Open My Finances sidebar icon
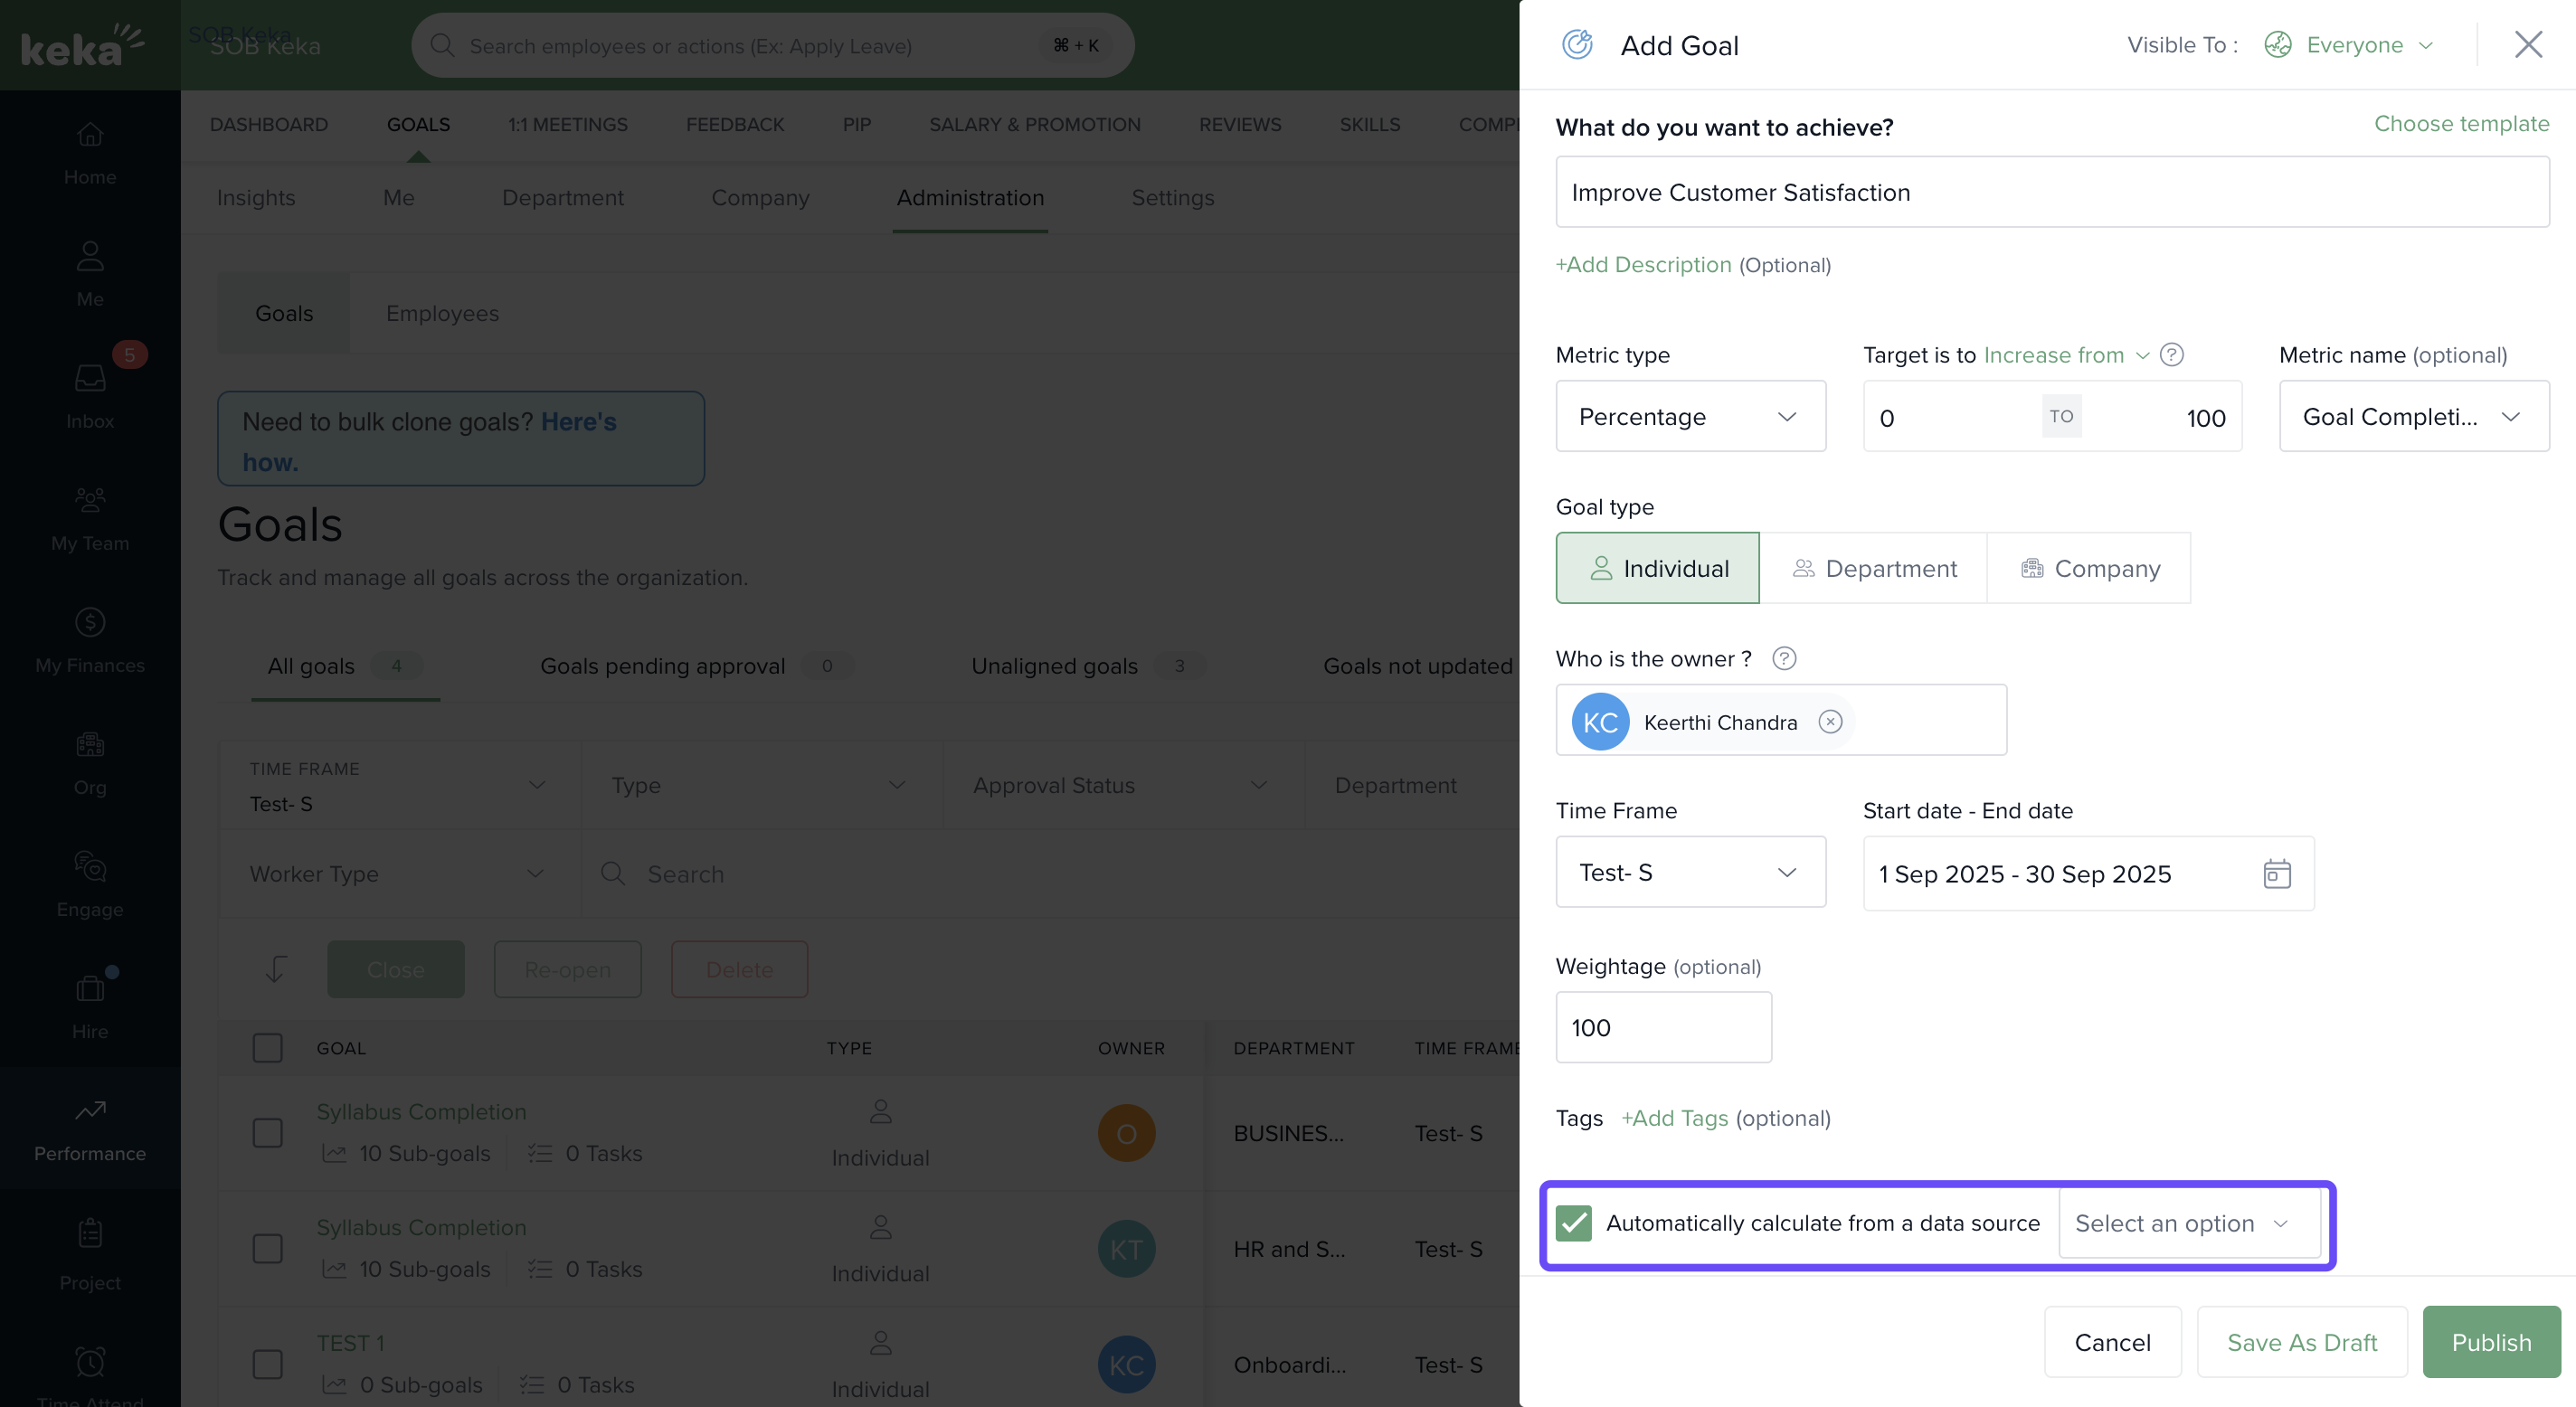This screenshot has width=2576, height=1407. pos(90,638)
